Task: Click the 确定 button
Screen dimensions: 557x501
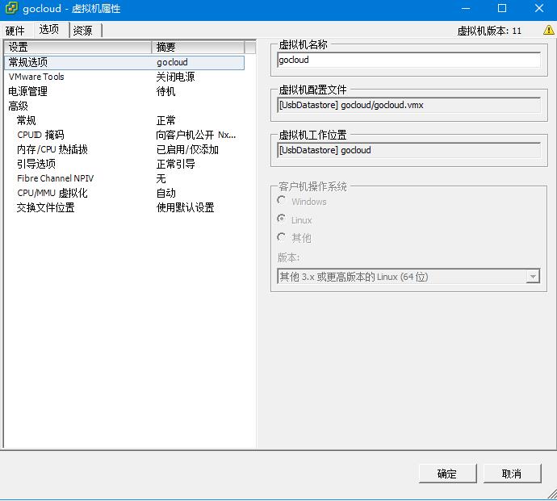Action: pyautogui.click(x=447, y=474)
